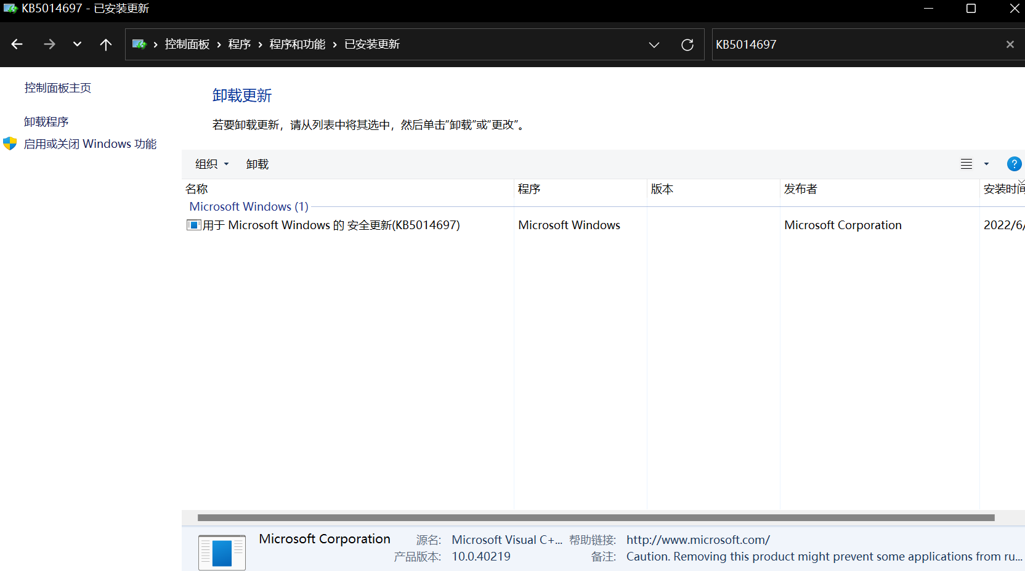Open 控制面板主页 link
The height and width of the screenshot is (571, 1025).
point(58,88)
